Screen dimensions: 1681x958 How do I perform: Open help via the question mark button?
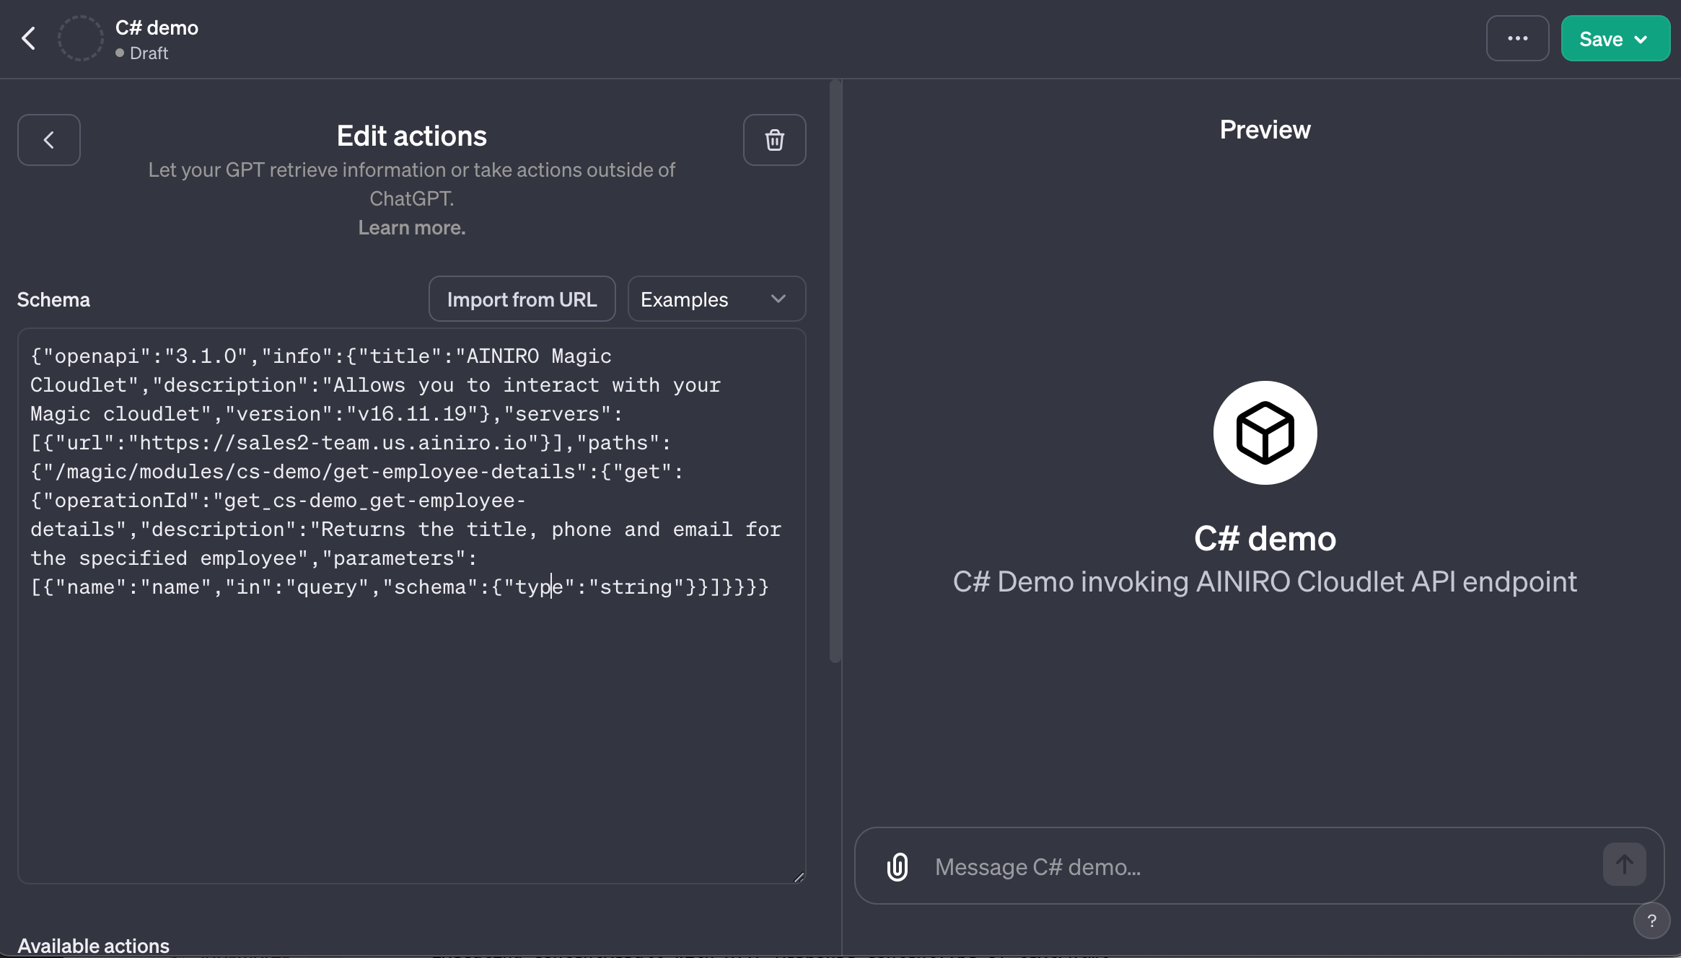point(1651,920)
